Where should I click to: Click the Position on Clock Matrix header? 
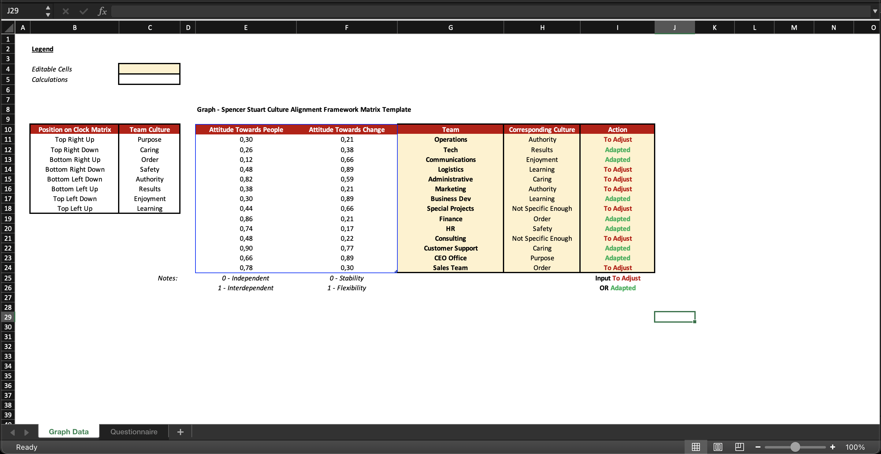coord(75,130)
